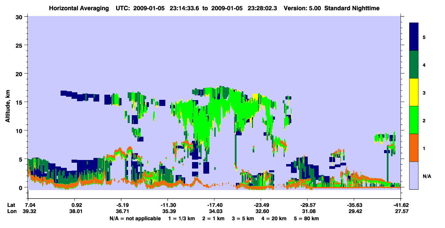Click the legend text 'N/A = not applicable'
The width and height of the screenshot is (445, 228).
[135, 218]
